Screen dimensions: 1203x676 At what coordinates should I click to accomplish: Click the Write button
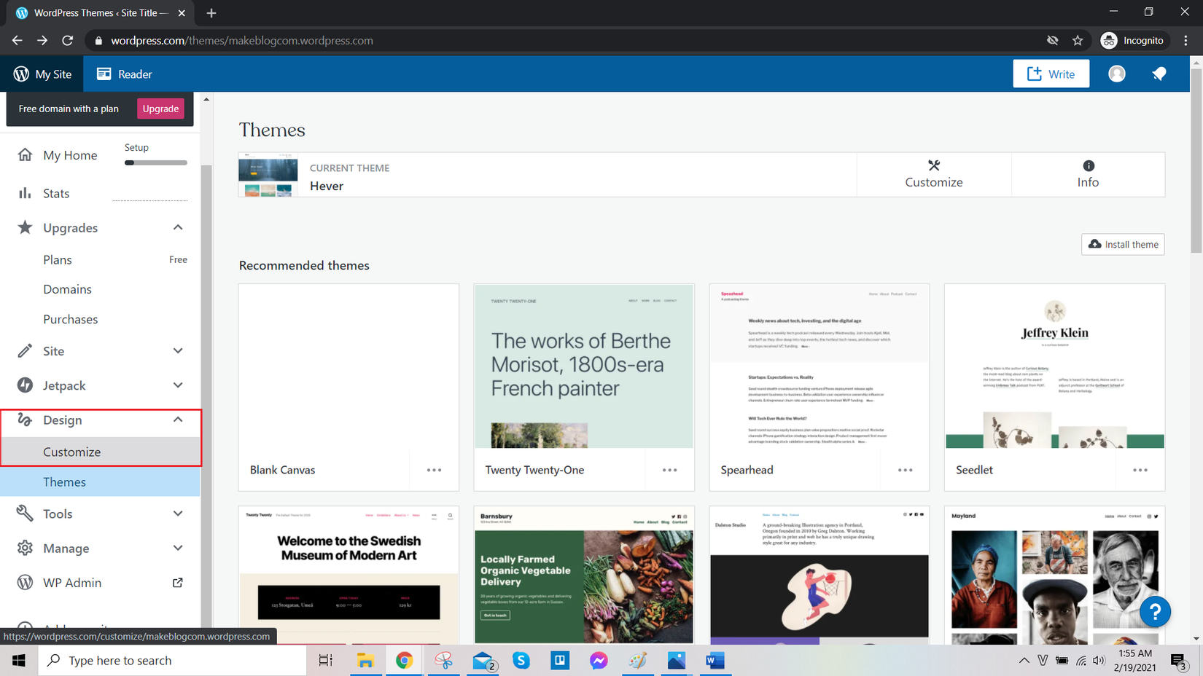(x=1051, y=74)
